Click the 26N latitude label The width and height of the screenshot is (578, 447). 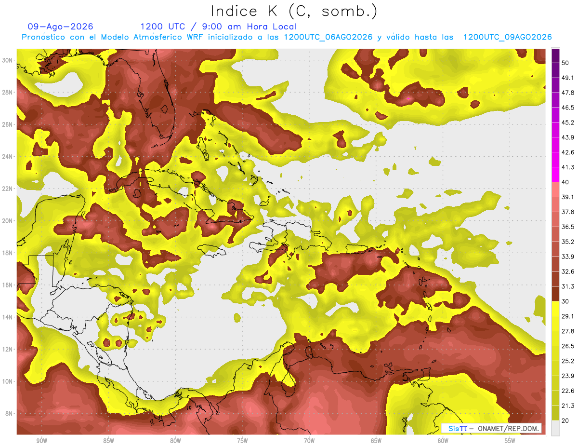pos(8,124)
